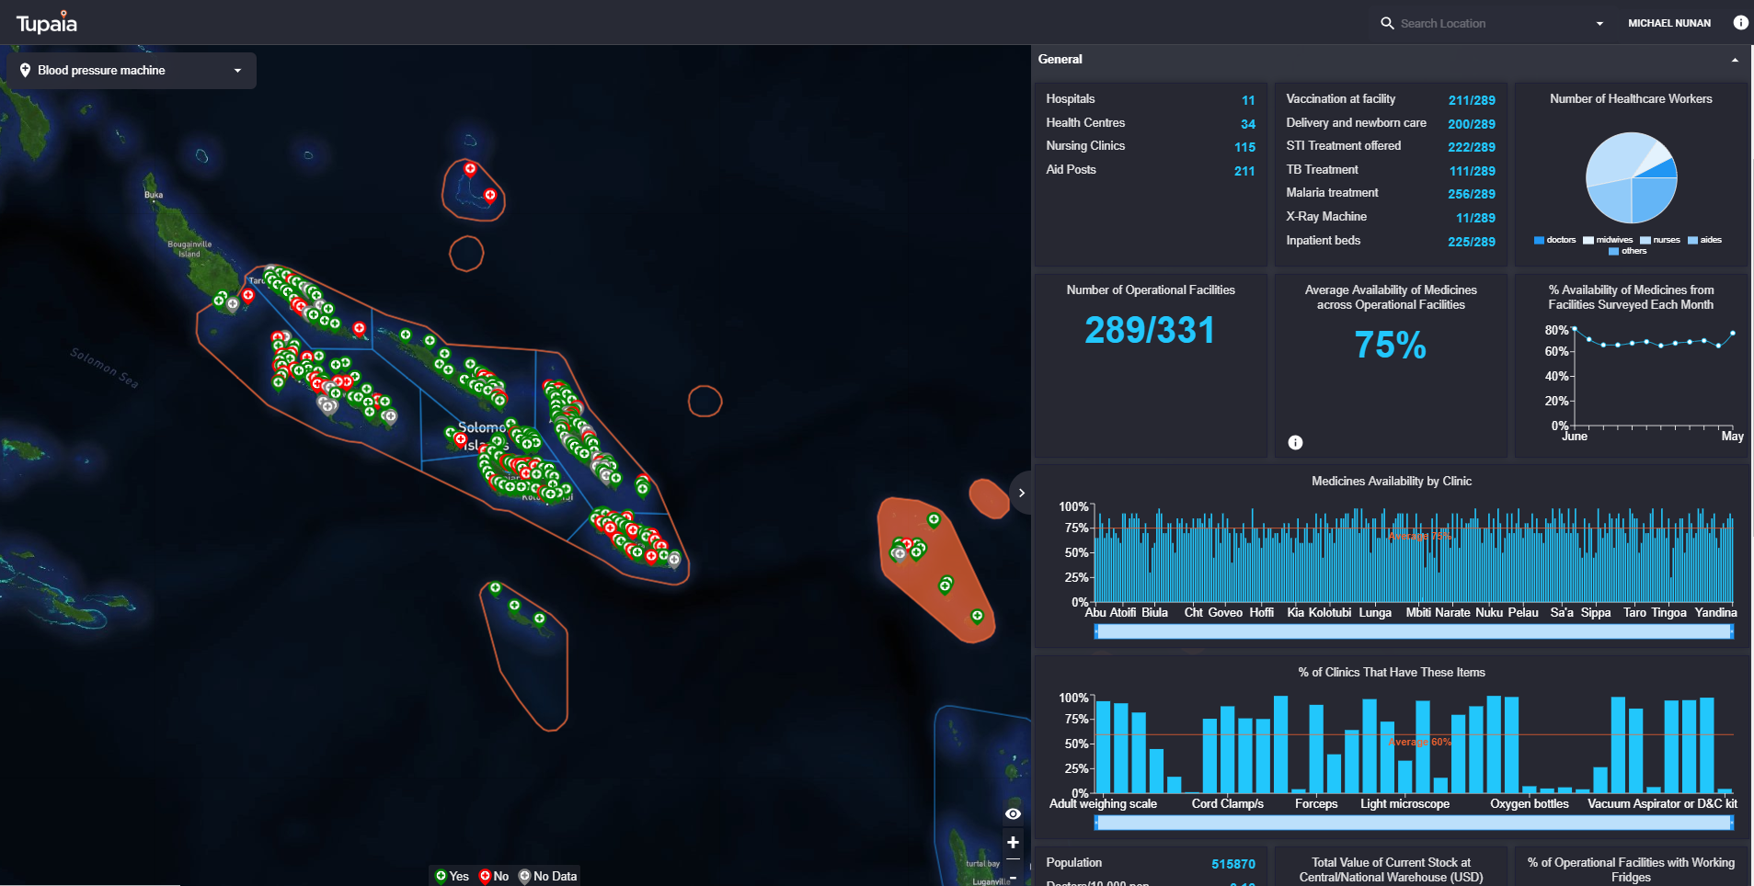
Task: Click the X-Ray Machine row
Action: [x=1391, y=217]
